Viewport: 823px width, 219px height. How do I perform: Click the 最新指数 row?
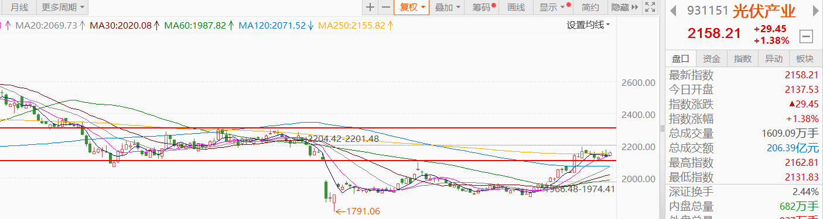tap(744, 75)
